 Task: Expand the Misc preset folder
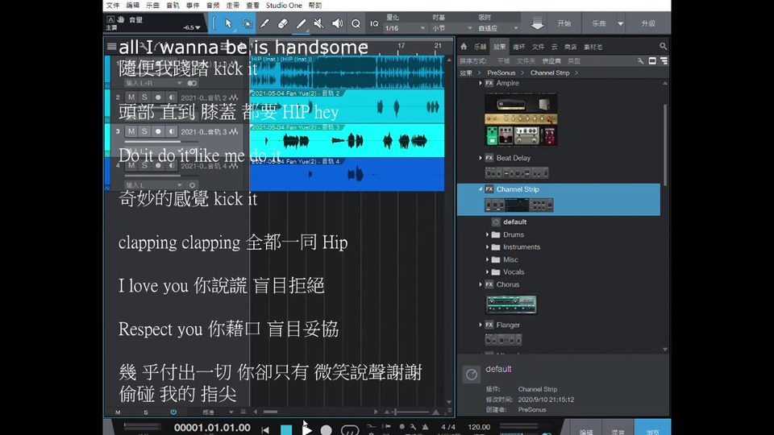tap(487, 259)
